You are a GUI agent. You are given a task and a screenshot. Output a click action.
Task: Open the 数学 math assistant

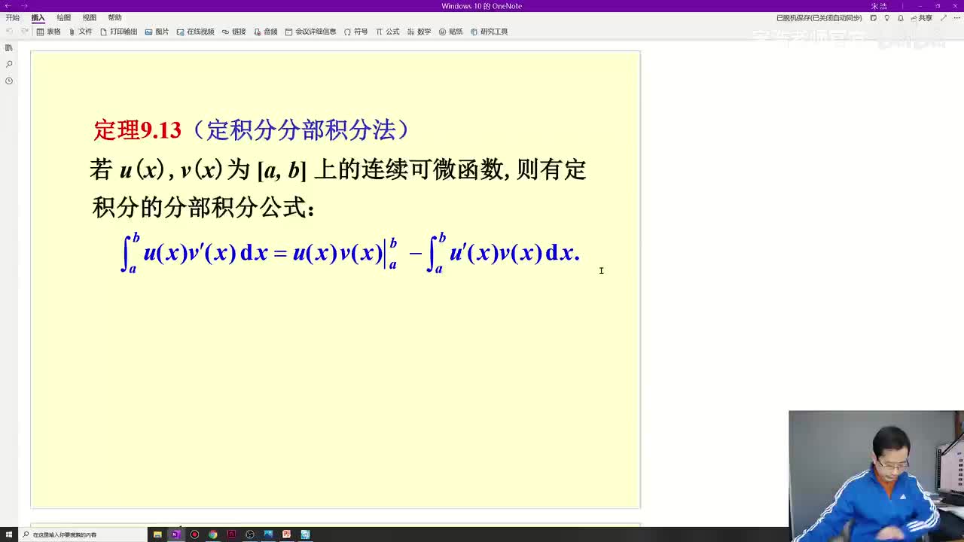[x=419, y=32]
